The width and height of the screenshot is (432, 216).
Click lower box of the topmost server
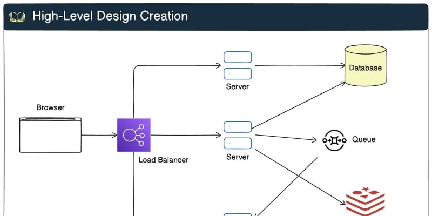pos(238,73)
